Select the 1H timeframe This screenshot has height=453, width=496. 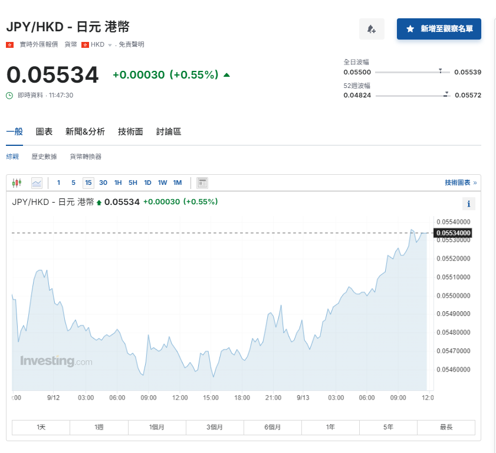(x=117, y=182)
